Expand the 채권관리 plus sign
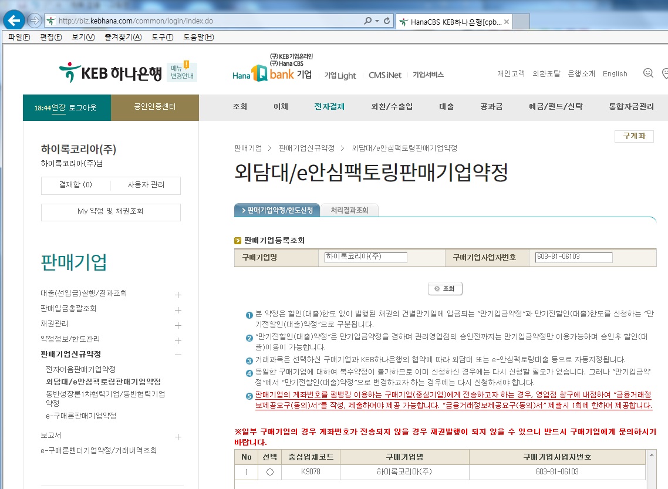 (x=178, y=325)
